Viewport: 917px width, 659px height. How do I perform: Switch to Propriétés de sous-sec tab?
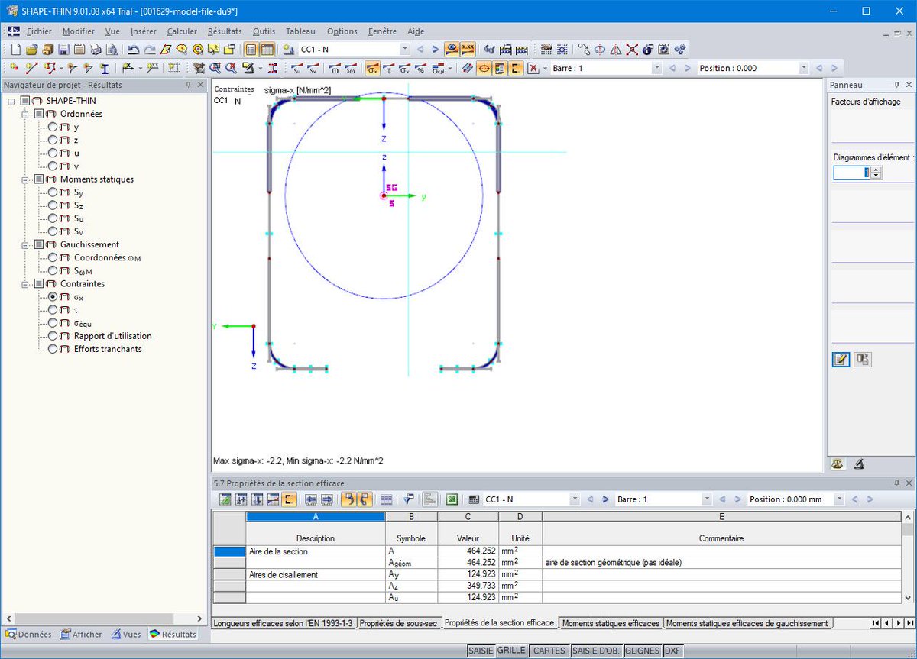(x=399, y=623)
